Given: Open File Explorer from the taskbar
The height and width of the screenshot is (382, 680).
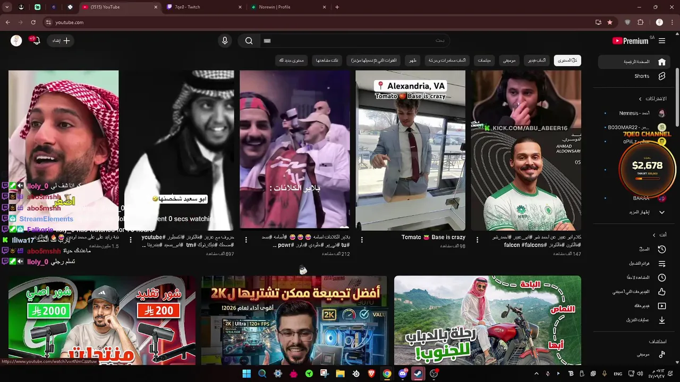Looking at the screenshot, I should click(340, 374).
